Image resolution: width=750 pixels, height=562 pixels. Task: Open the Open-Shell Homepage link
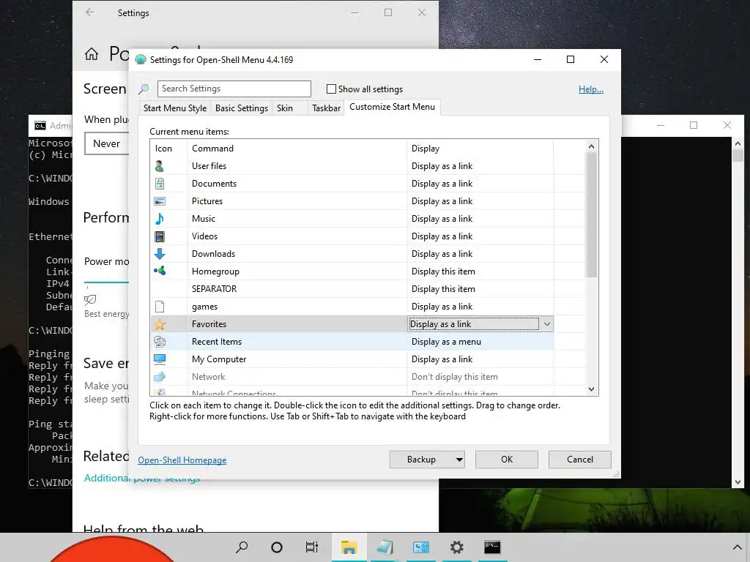tap(182, 460)
